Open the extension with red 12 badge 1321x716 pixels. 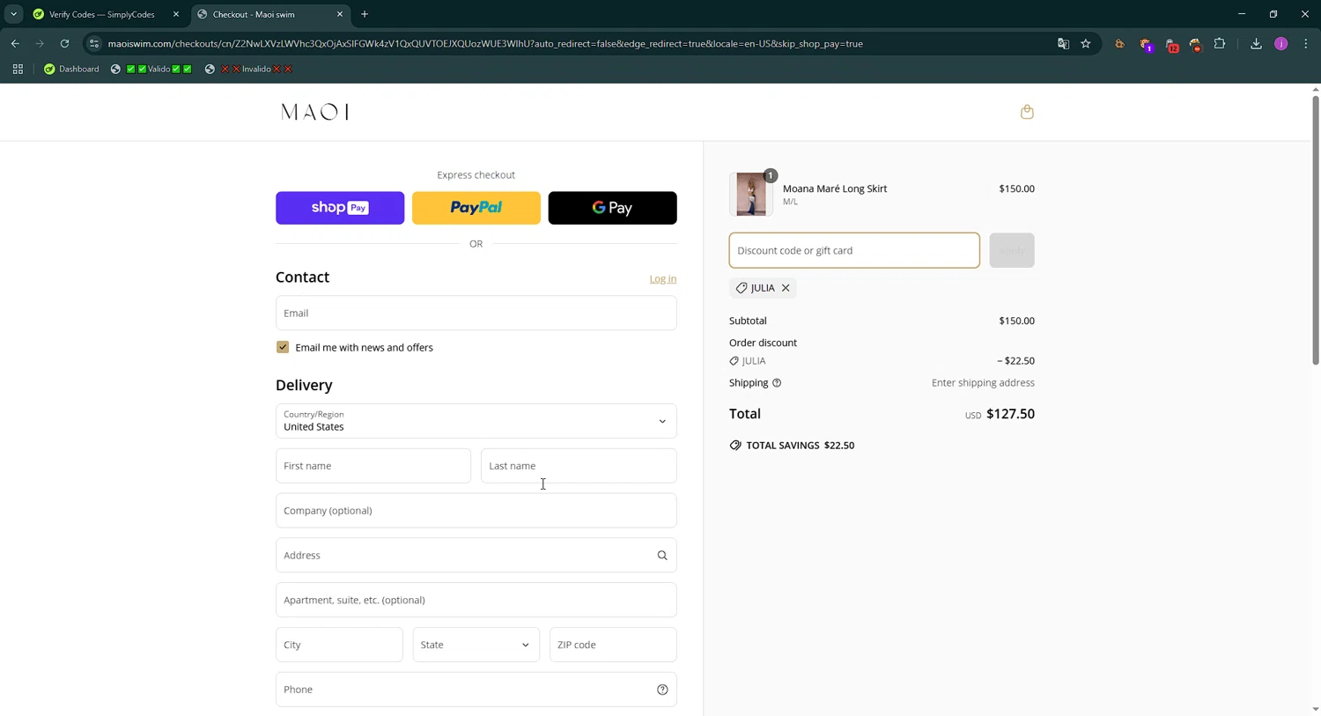click(1170, 44)
